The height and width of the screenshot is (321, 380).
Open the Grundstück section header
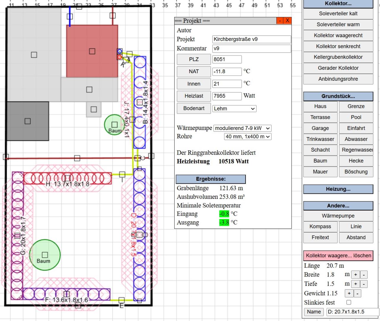pos(338,96)
